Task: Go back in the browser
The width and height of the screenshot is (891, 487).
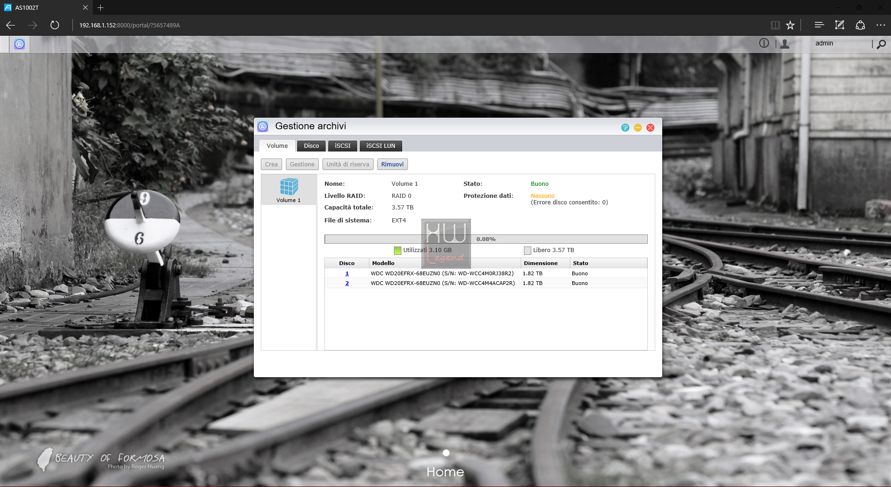Action: 10,25
